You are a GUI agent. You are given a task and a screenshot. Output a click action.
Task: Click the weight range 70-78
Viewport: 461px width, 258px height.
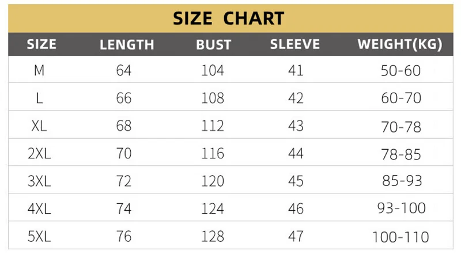point(401,126)
